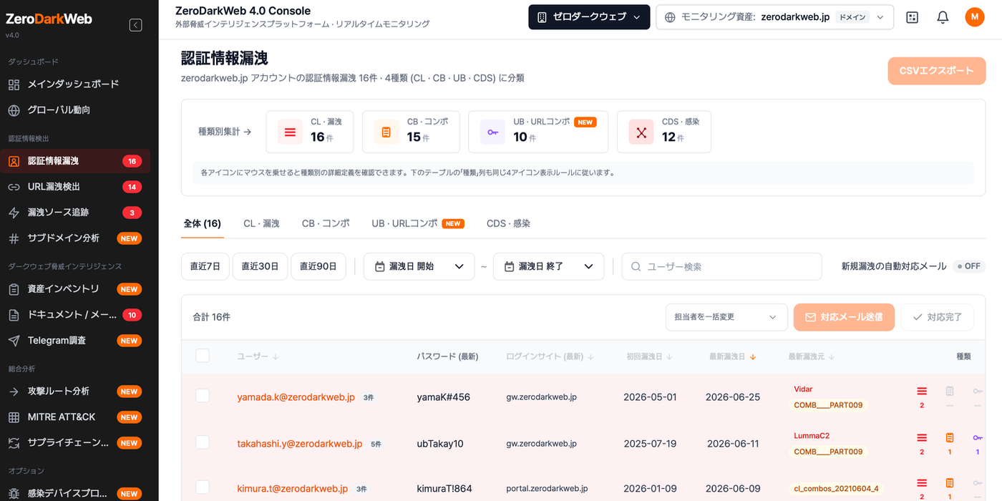Click the cl_combos_20210604_4 source tag
The width and height of the screenshot is (1002, 501).
(837, 489)
